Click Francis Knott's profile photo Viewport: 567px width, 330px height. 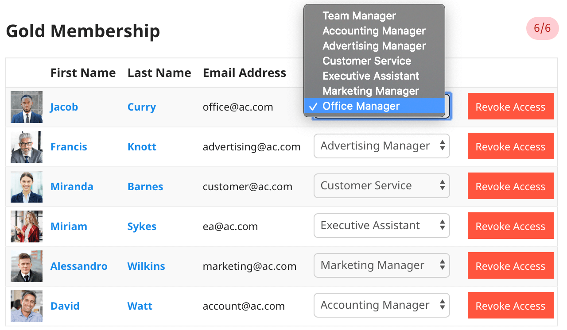point(27,147)
